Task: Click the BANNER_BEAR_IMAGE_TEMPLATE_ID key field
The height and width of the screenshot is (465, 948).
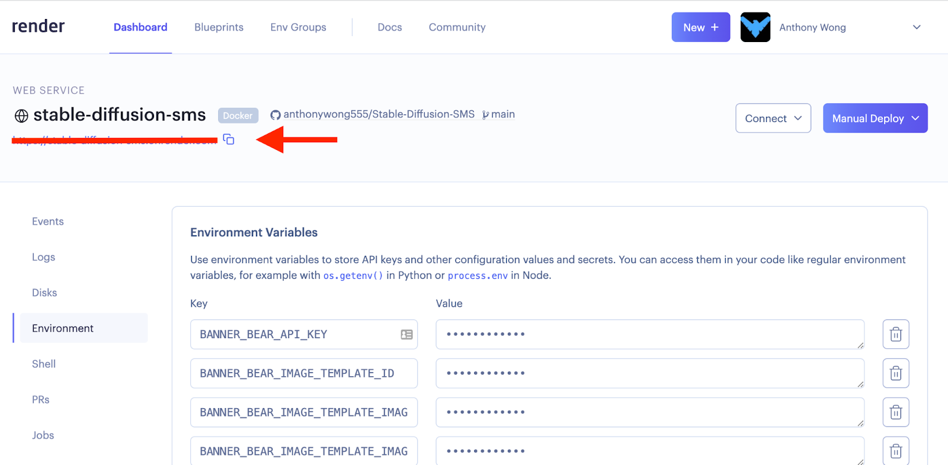Action: [304, 373]
